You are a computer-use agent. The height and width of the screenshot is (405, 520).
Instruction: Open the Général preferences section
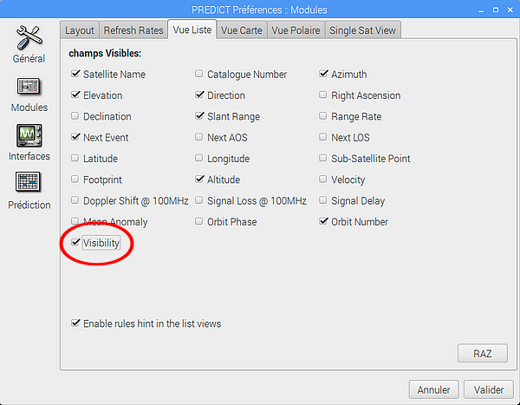pos(29,44)
